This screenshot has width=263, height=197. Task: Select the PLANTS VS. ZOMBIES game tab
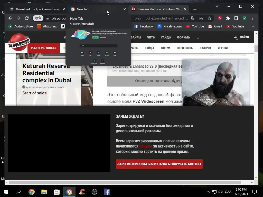click(44, 48)
